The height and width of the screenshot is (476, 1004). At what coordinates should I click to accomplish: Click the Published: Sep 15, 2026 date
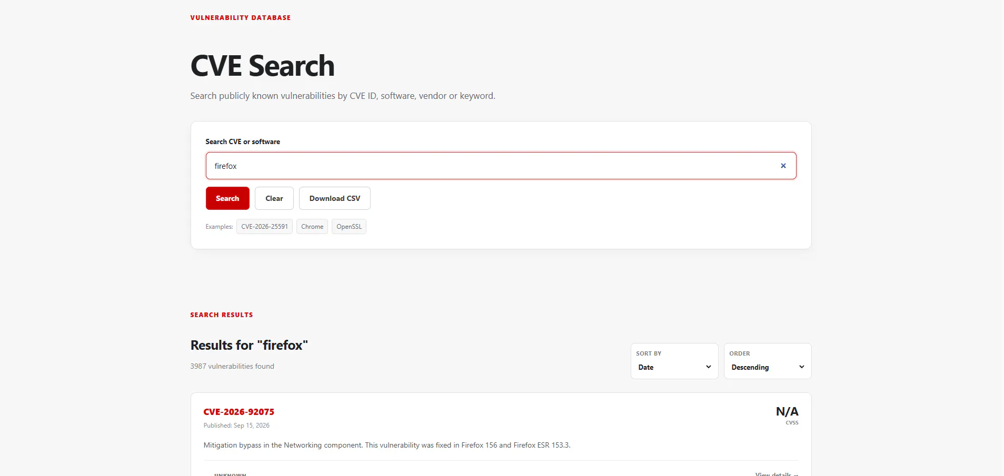click(236, 426)
